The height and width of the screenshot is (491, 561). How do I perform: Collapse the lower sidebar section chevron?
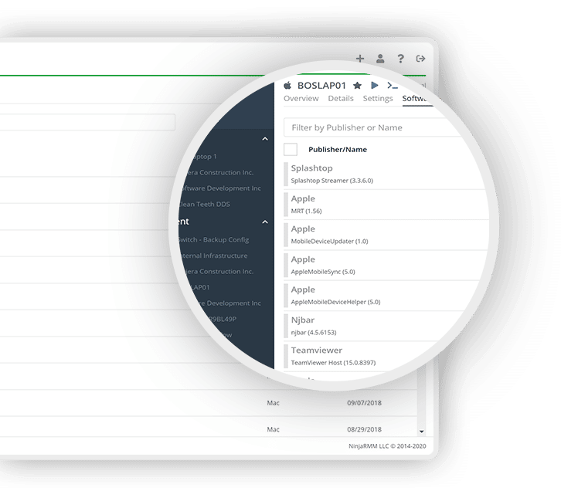265,222
